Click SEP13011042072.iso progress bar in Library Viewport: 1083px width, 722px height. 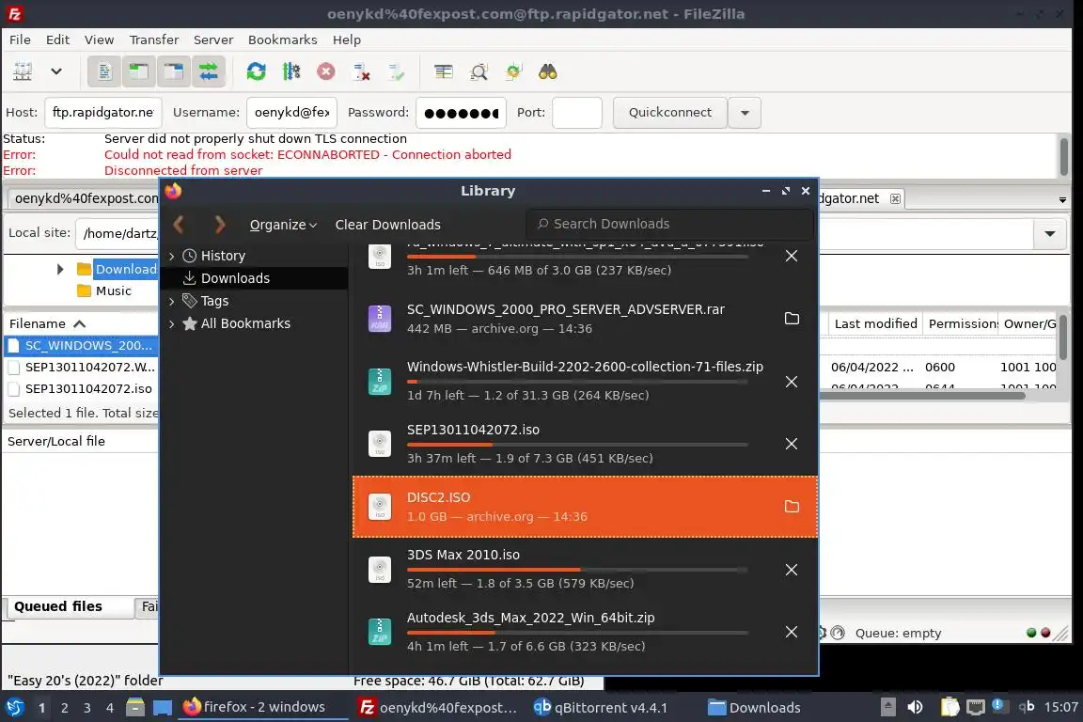tap(577, 445)
